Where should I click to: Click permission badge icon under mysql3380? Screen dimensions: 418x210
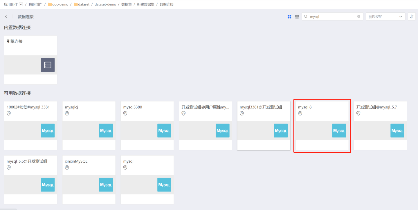click(125, 113)
